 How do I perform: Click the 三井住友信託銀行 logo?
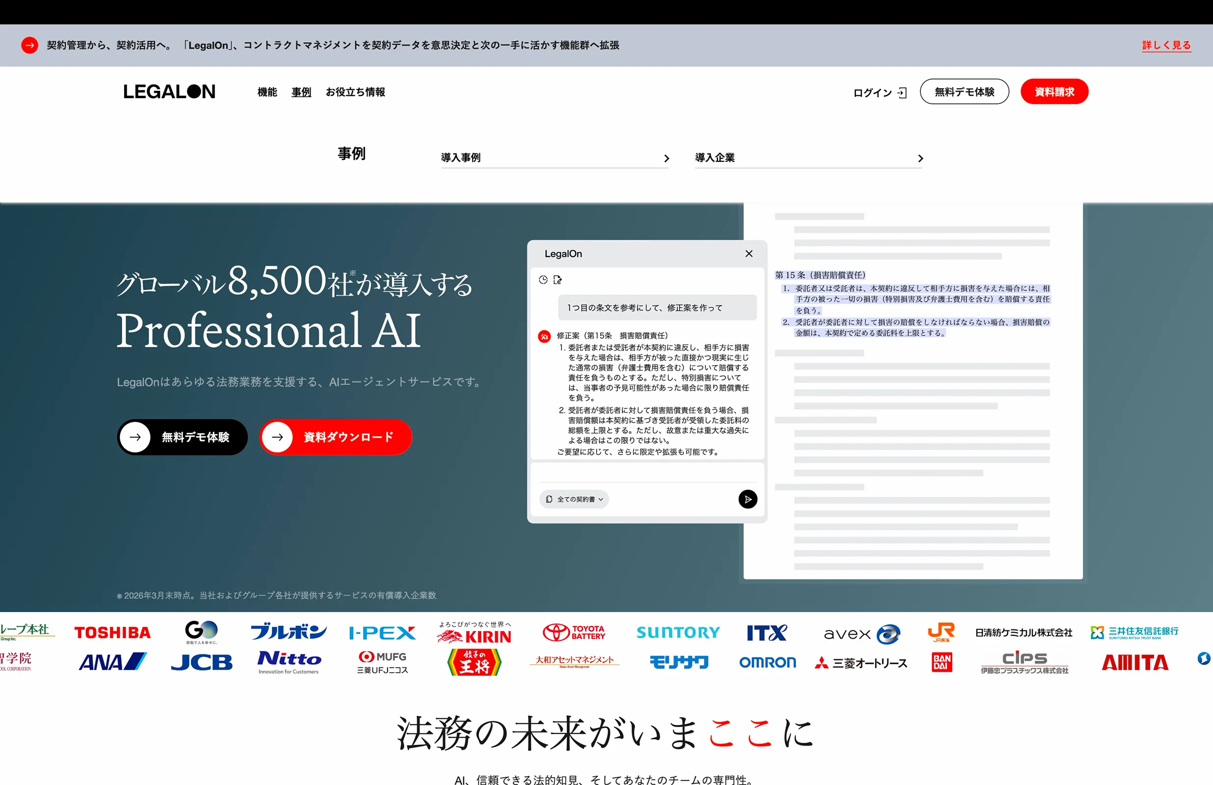1134,632
